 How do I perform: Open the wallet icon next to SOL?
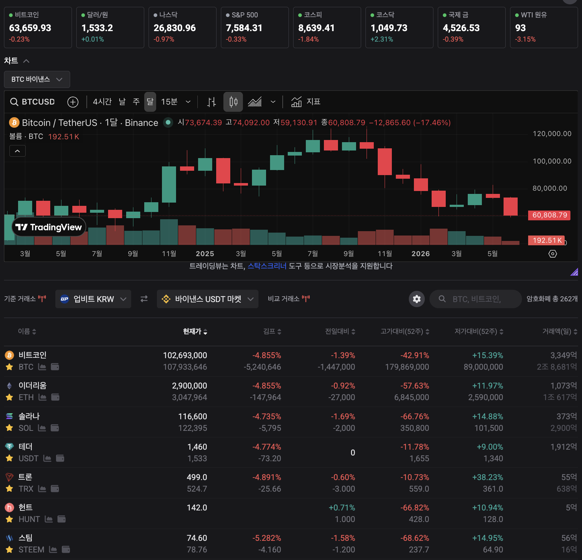click(55, 428)
